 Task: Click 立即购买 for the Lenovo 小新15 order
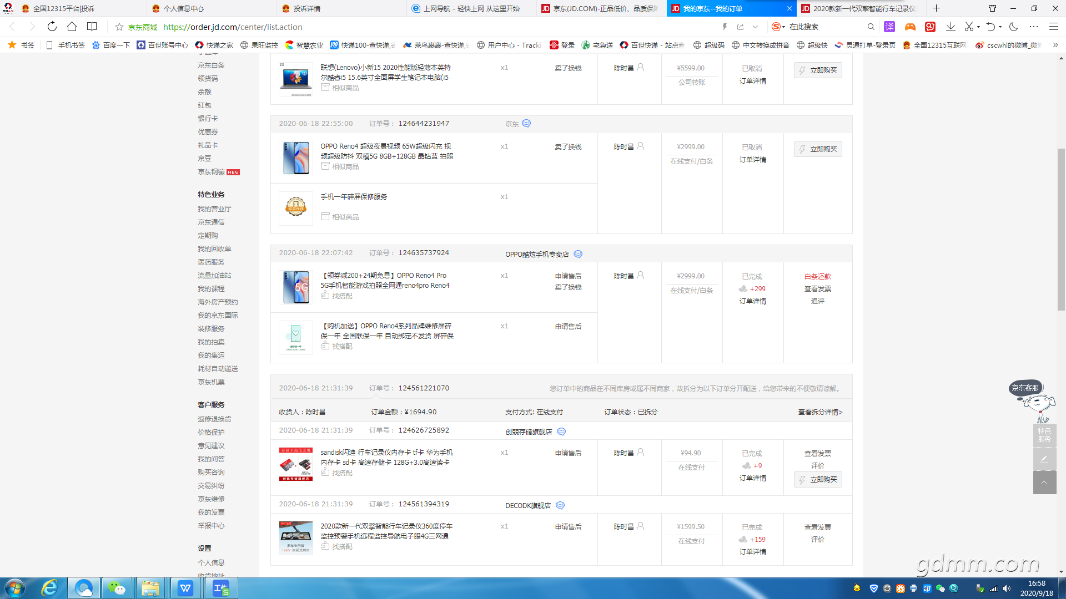[818, 70]
